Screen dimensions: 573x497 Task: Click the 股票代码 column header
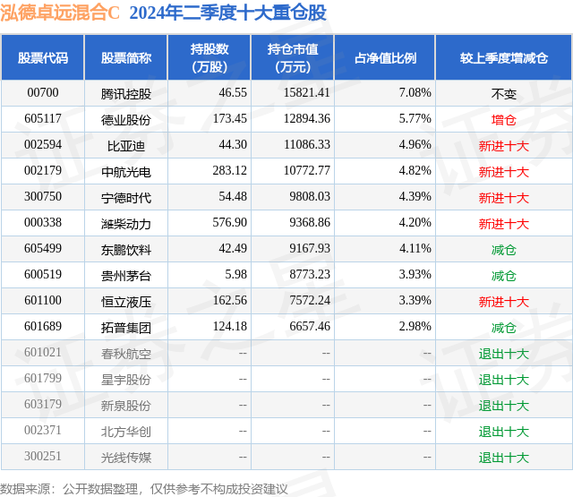43,58
